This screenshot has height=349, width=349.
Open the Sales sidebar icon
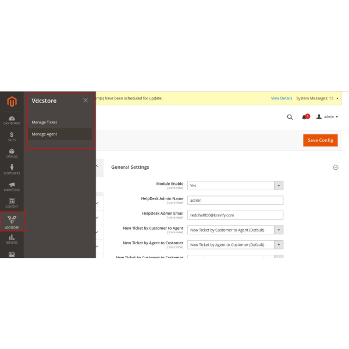[12, 137]
